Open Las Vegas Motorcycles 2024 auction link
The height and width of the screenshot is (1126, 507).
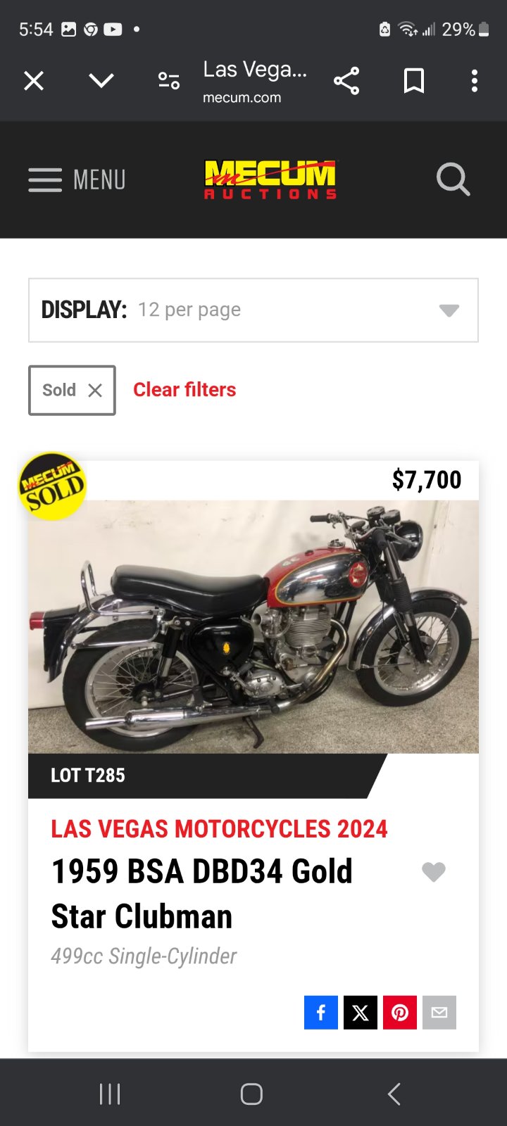pos(219,829)
